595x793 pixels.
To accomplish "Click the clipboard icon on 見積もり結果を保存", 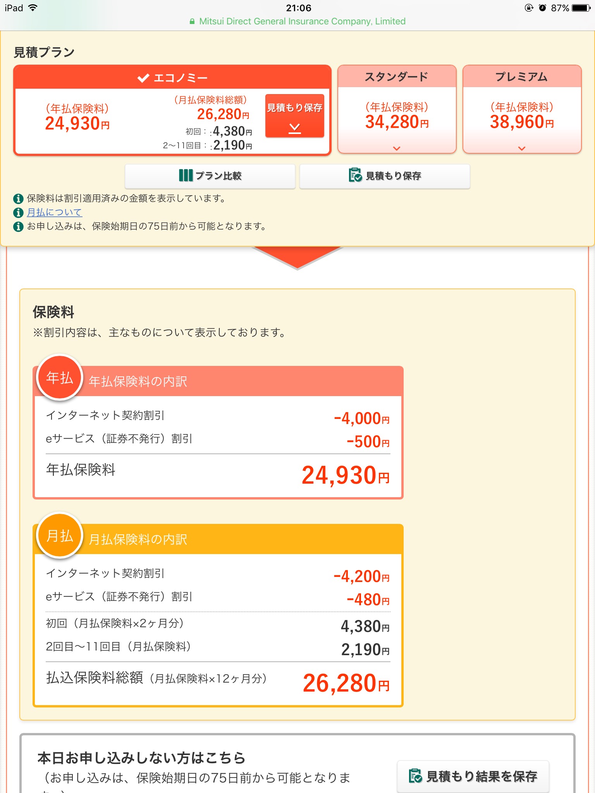I will tap(415, 776).
